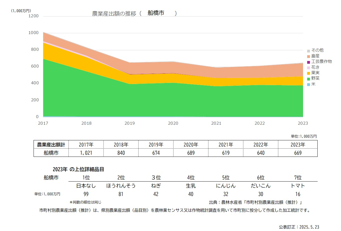Click the 669 value cell
Screen dimensions: 341x231
coord(298,153)
